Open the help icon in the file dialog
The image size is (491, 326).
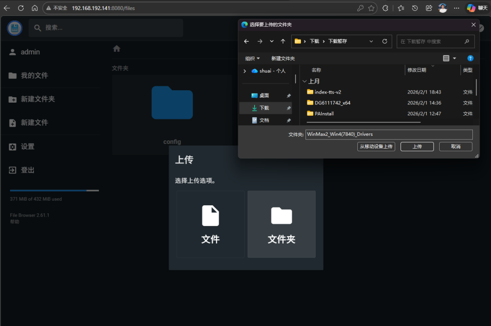pos(470,58)
